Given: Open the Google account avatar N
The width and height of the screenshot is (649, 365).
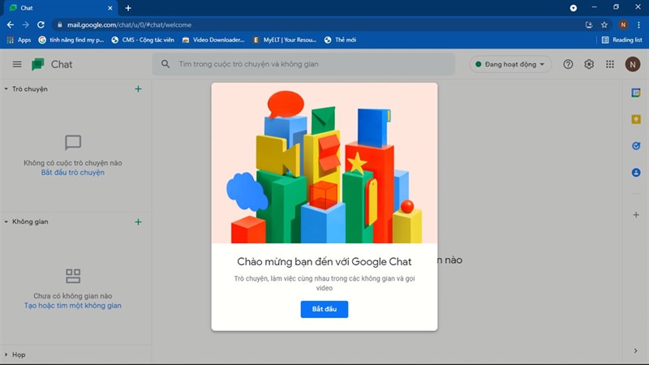Looking at the screenshot, I should 633,64.
